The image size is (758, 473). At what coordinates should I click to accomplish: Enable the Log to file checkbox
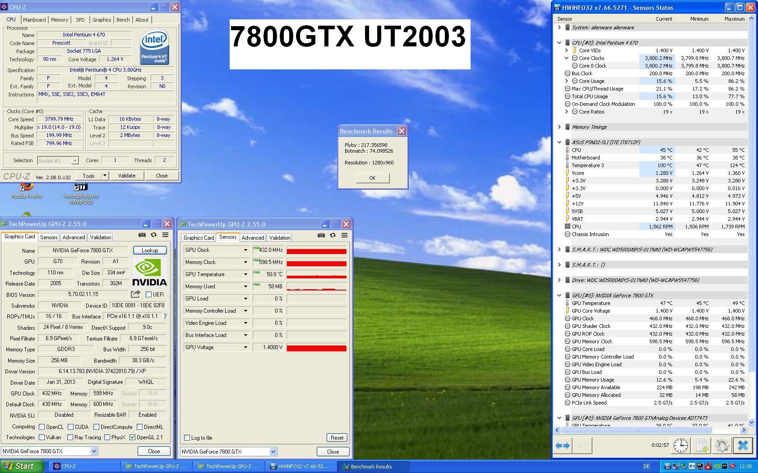(x=187, y=437)
